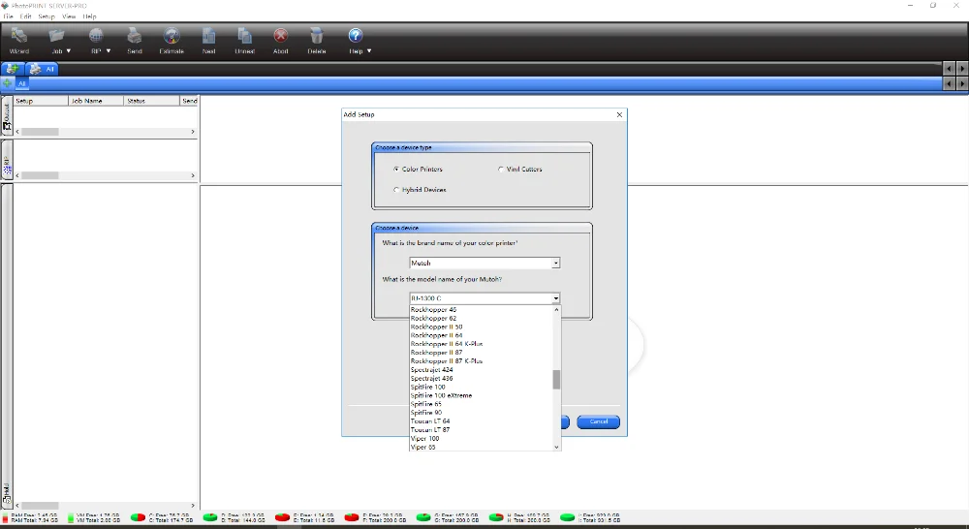Viewport: 969px width, 529px height.
Task: Sort by the Job Name column header
Action: coord(95,101)
